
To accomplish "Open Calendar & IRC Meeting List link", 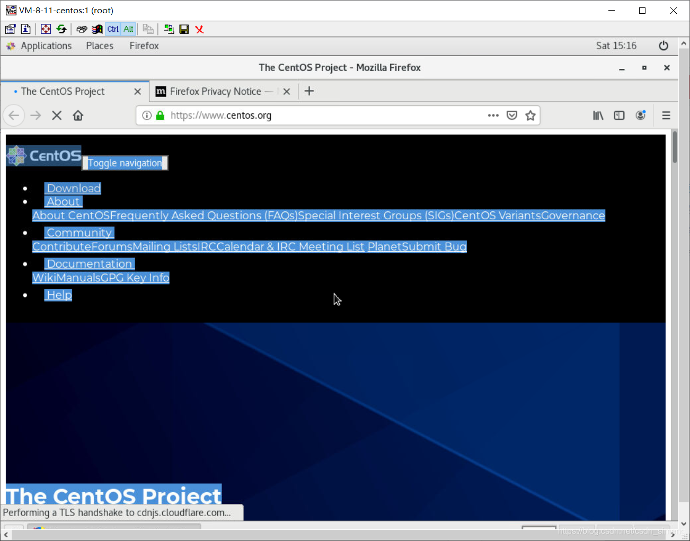I will 290,247.
